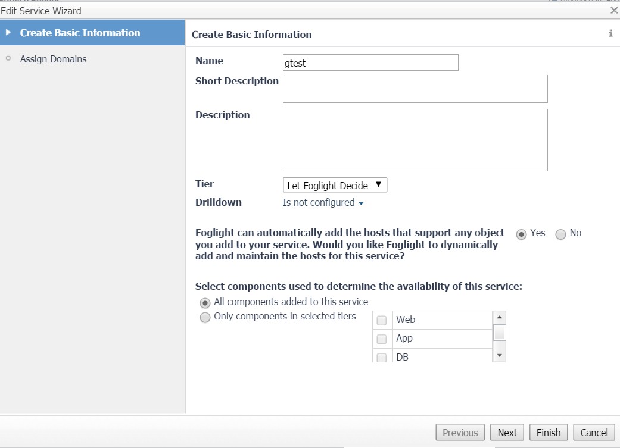Click into the Description text area
Viewport: 620px width, 448px height.
point(415,140)
